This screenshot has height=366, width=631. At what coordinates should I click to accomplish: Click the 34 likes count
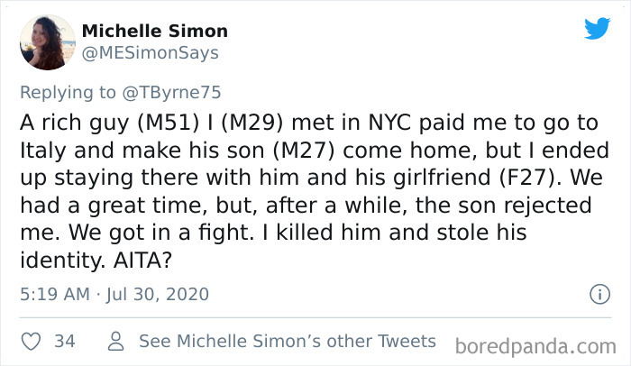pos(64,342)
